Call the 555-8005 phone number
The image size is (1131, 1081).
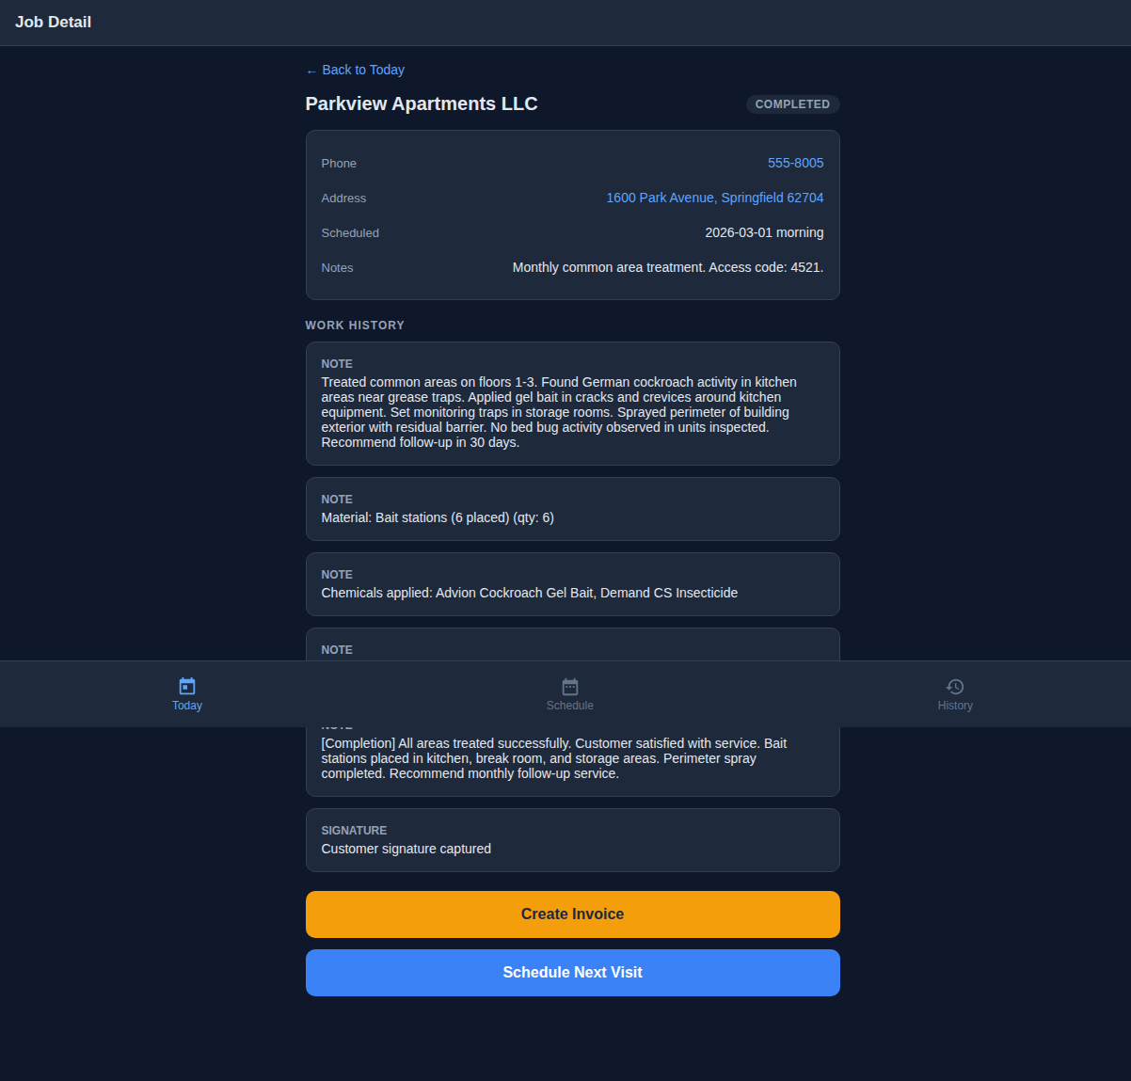point(795,163)
